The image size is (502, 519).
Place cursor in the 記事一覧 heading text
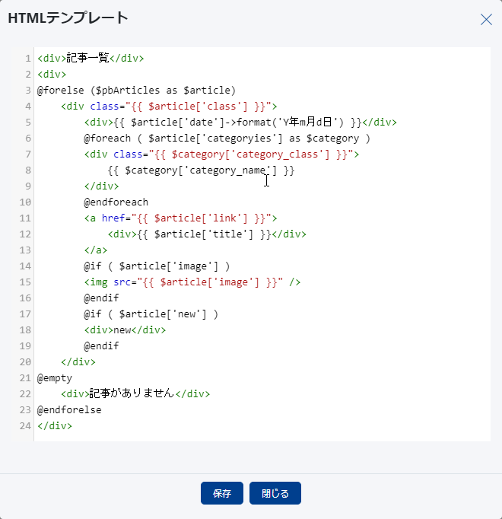pos(87,59)
